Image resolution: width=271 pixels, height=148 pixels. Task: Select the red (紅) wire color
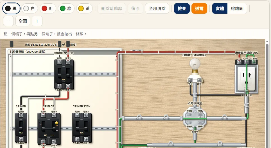pos(48,8)
